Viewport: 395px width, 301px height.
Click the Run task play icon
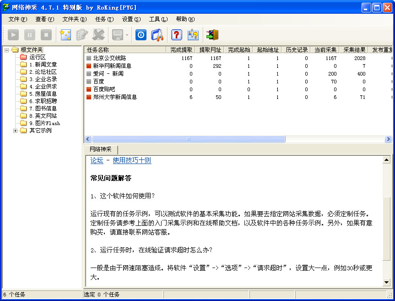click(13, 34)
